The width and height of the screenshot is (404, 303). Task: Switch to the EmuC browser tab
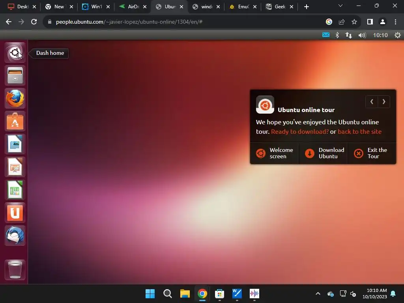(243, 7)
